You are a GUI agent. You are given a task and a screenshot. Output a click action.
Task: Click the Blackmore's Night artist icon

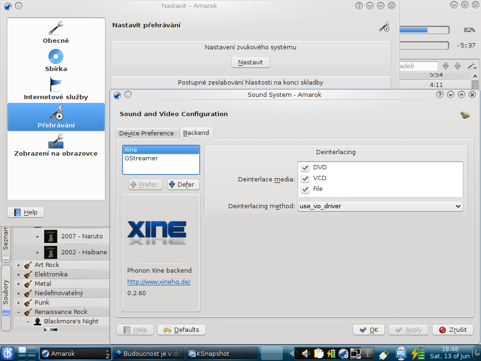pyautogui.click(x=38, y=322)
